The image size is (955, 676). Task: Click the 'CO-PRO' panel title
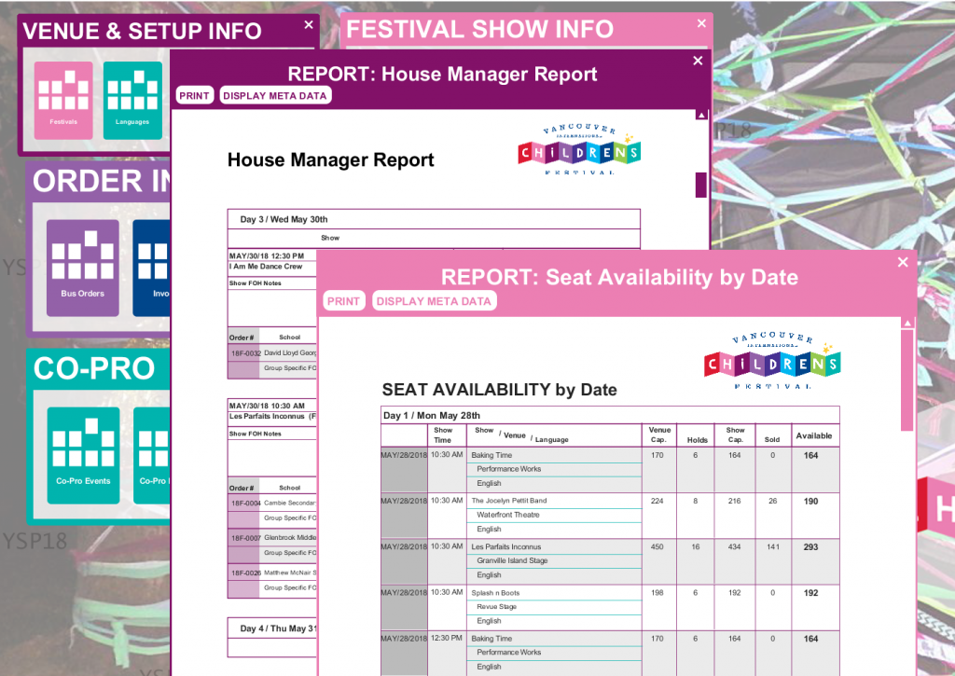click(94, 368)
